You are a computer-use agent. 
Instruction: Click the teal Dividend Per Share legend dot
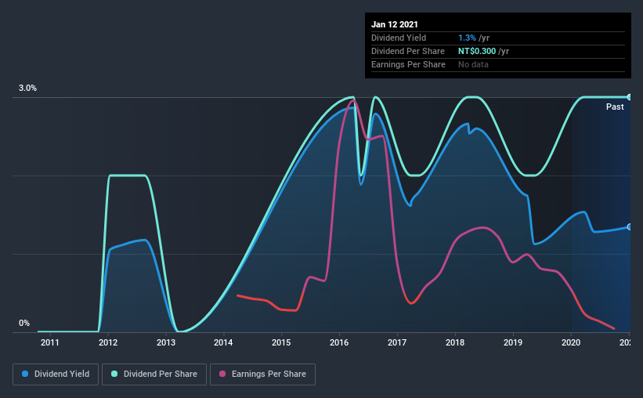(x=114, y=374)
